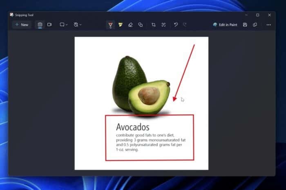Image resolution: width=286 pixels, height=190 pixels.
Task: Click the Snipping Tool app icon in title bar
Action: [12, 15]
